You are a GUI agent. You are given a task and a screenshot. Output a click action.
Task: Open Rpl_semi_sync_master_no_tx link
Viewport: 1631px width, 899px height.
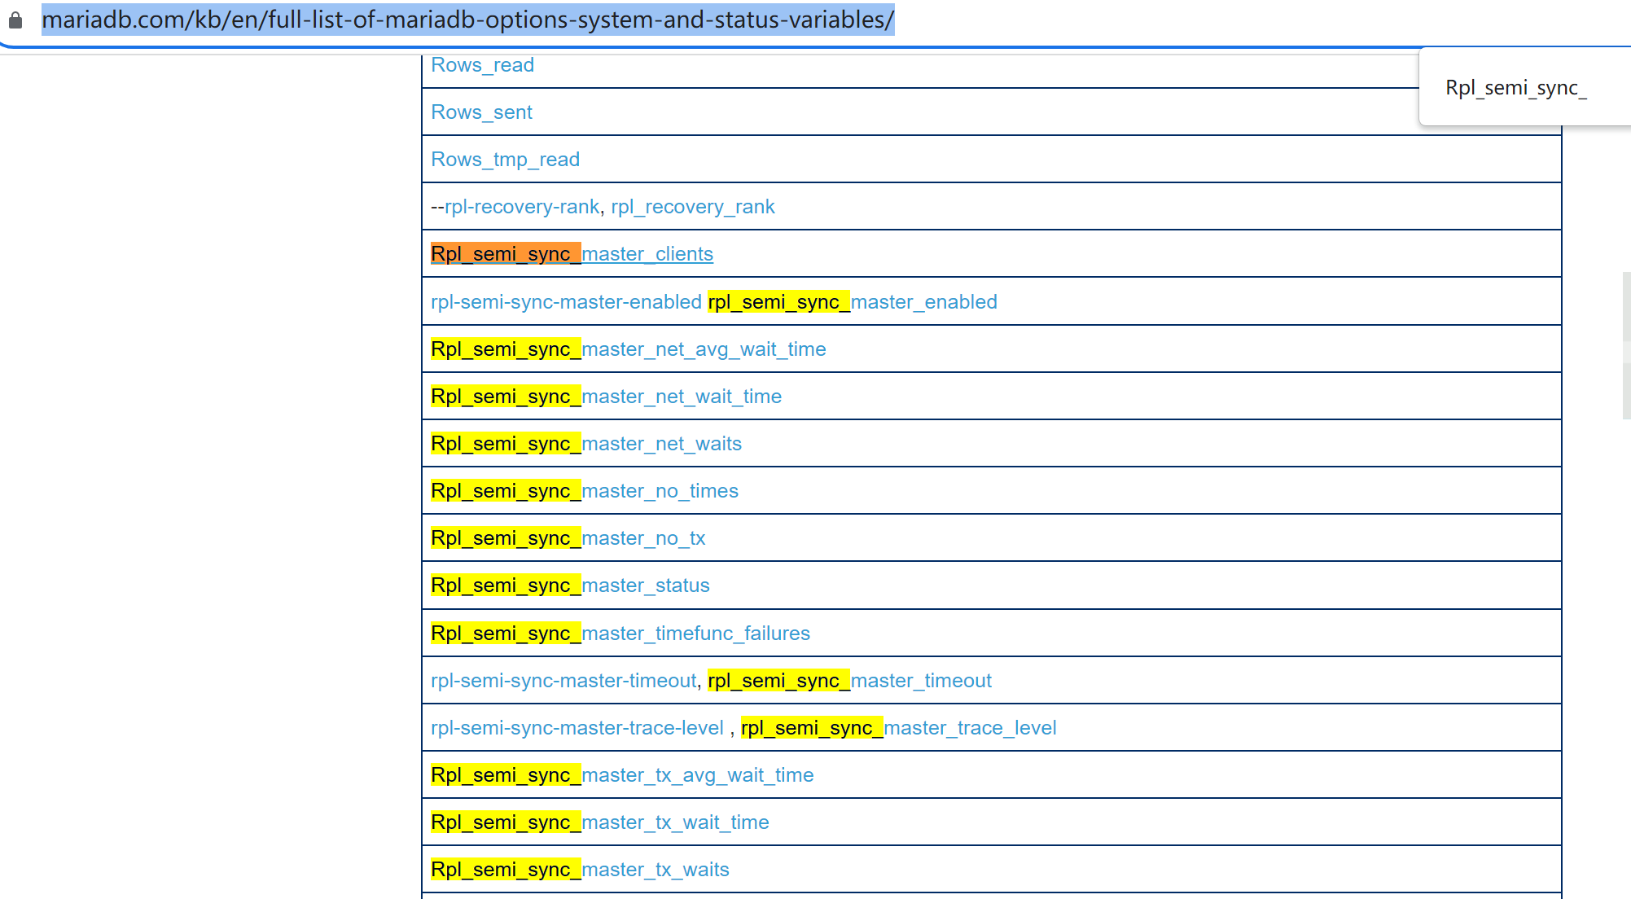(643, 538)
